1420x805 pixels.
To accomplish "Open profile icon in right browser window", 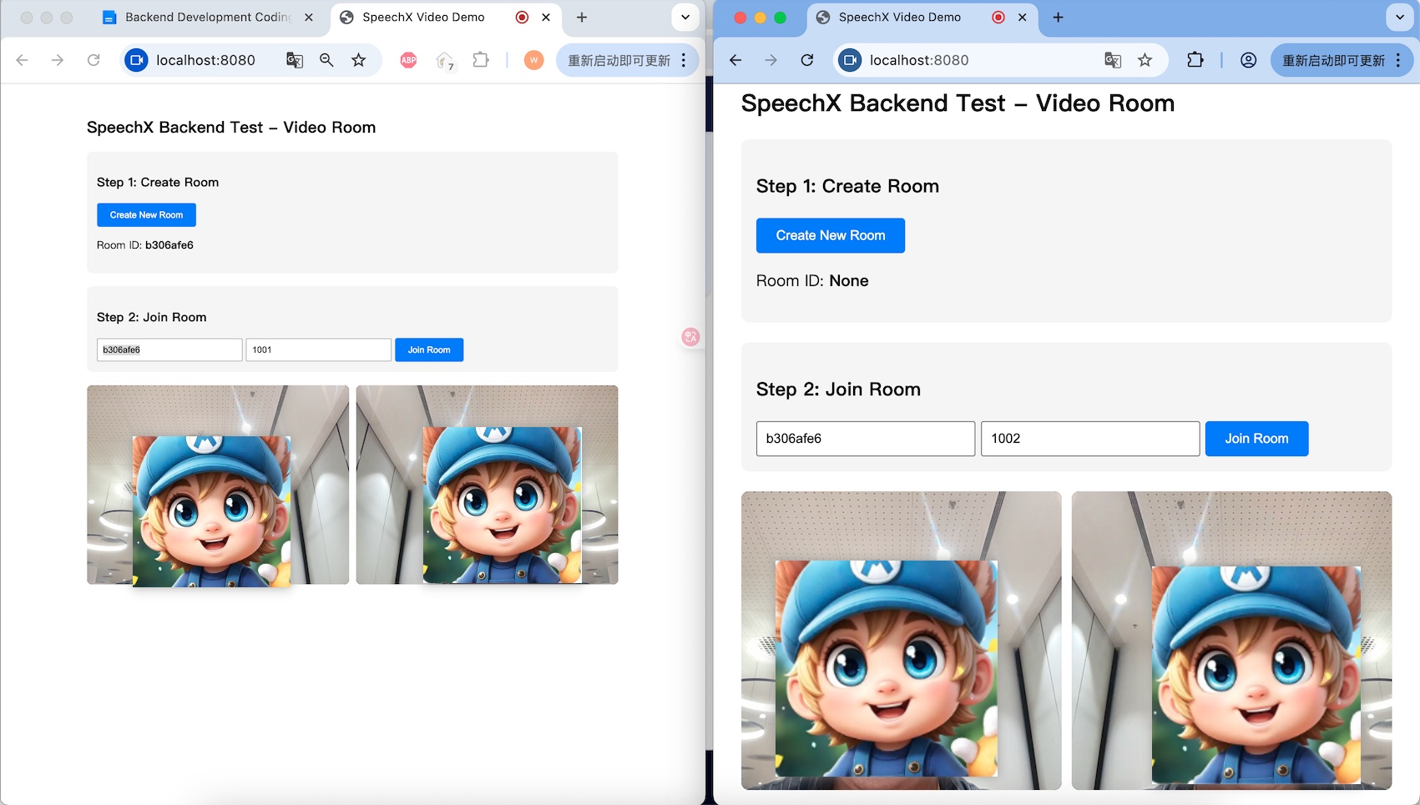I will click(1248, 60).
